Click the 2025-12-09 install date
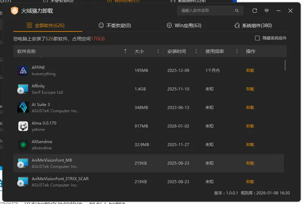Image resolution: width=303 pixels, height=204 pixels. click(178, 71)
